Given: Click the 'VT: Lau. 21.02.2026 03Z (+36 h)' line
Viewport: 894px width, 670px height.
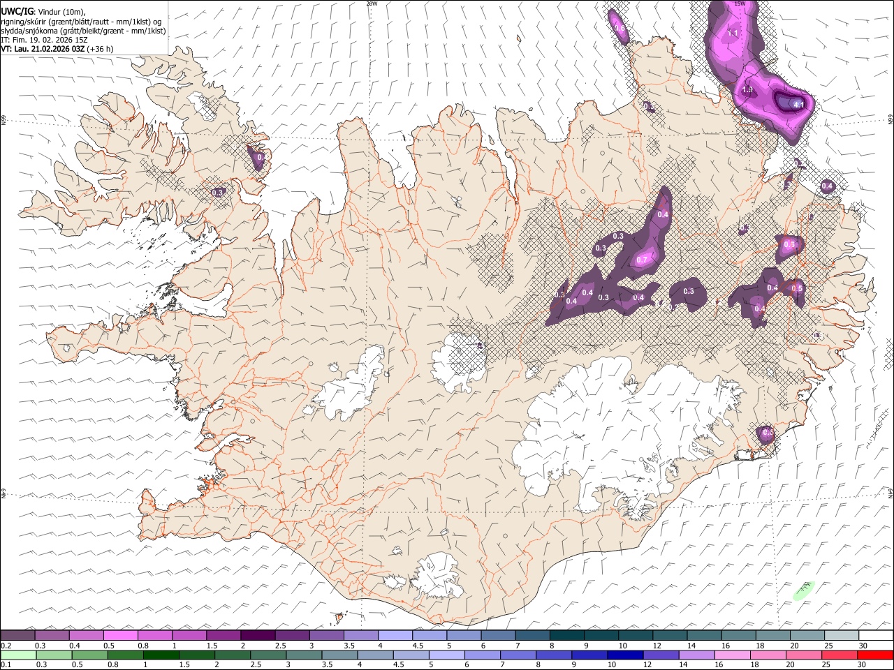Looking at the screenshot, I should point(57,49).
